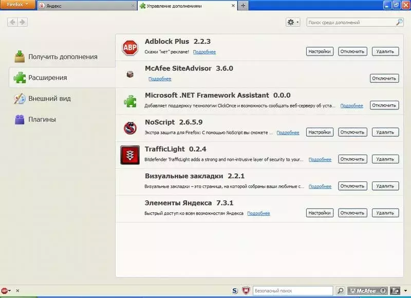
Task: Click the TrafficLight 0.2.4 title
Action: [x=175, y=149]
